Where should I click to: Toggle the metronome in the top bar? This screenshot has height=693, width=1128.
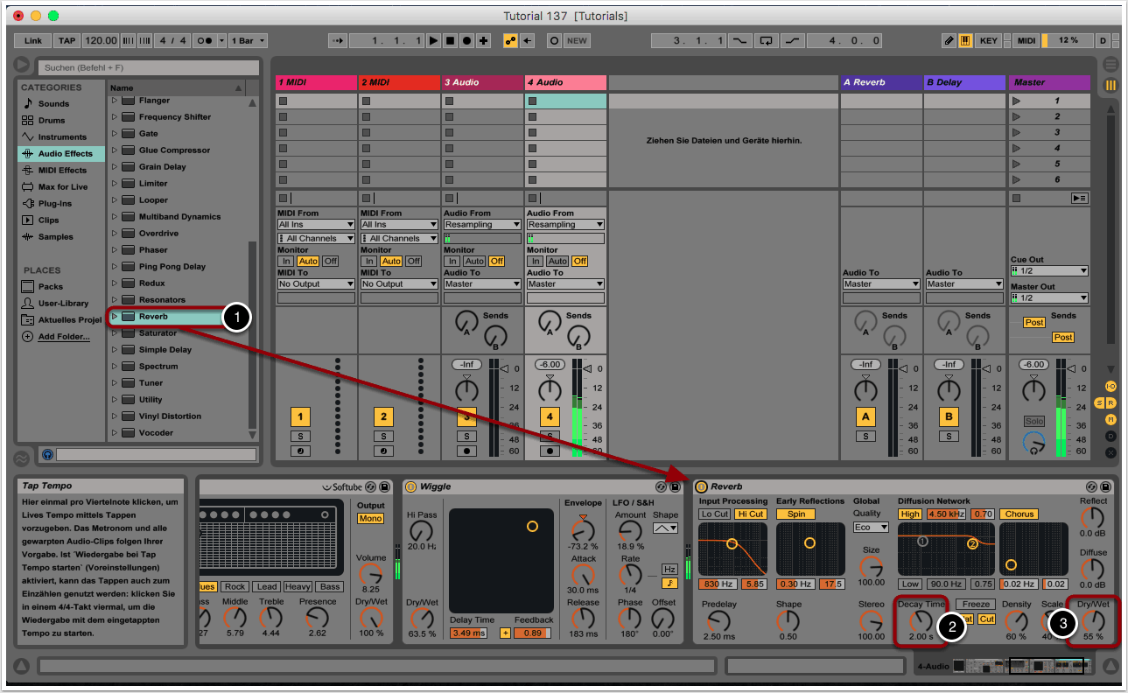tap(202, 40)
